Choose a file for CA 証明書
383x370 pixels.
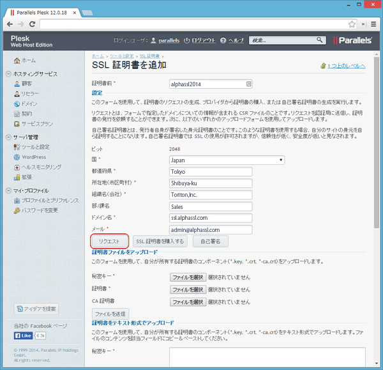188,302
